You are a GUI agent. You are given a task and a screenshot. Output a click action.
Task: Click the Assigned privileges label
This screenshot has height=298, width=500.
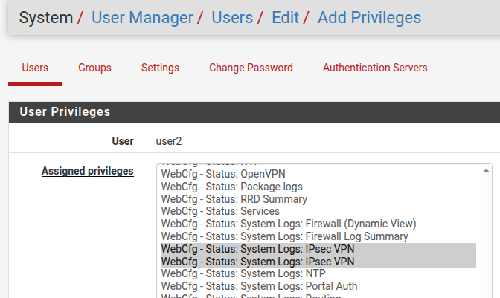(x=87, y=172)
